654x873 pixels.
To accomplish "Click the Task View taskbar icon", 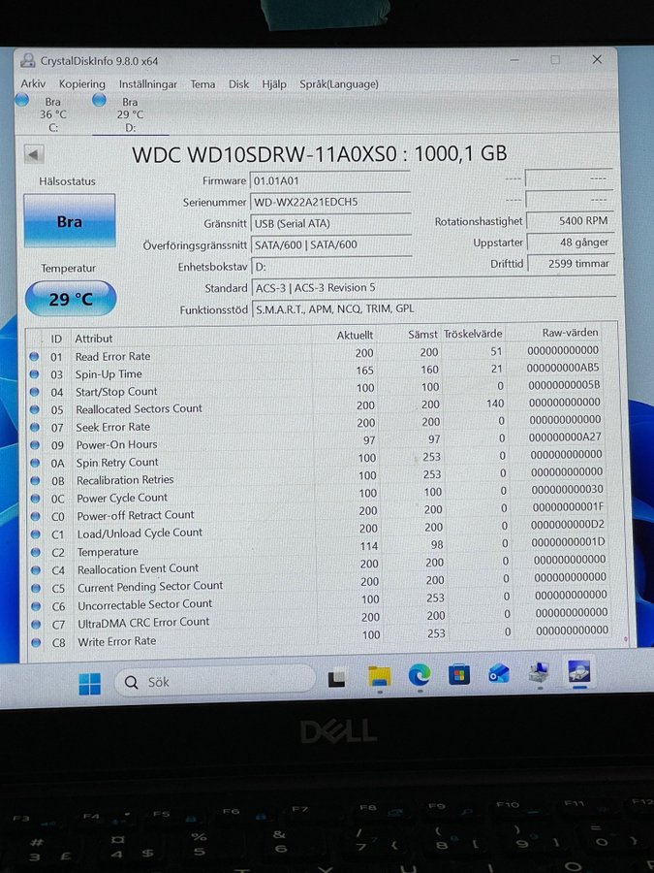I will tap(336, 678).
